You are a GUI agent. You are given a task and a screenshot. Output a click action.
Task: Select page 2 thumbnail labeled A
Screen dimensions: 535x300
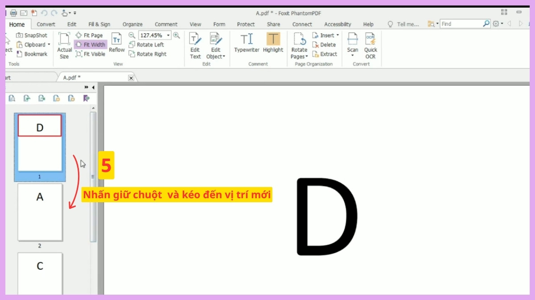[40, 212]
